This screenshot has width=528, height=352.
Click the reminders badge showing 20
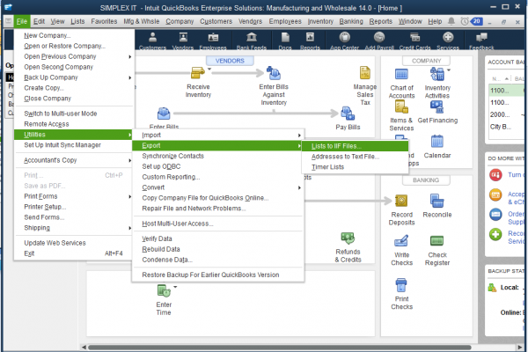[x=476, y=21]
